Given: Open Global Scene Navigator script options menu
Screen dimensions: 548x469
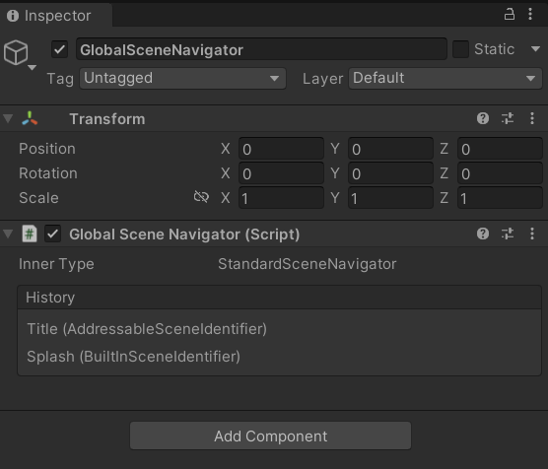Looking at the screenshot, I should (x=532, y=234).
